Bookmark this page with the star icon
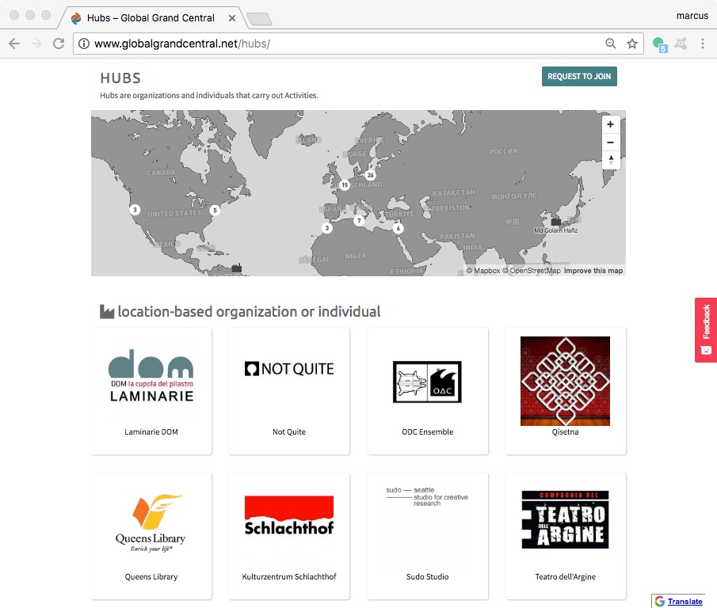 (x=632, y=44)
